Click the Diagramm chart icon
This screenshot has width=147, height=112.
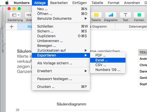click(111, 15)
